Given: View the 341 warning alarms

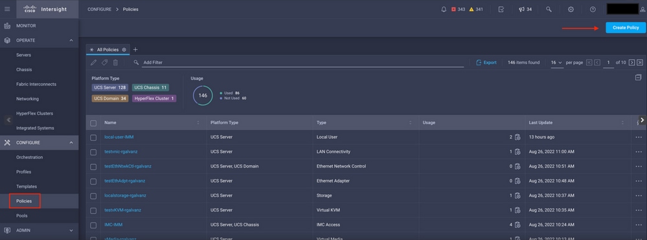Looking at the screenshot, I should [x=476, y=10].
